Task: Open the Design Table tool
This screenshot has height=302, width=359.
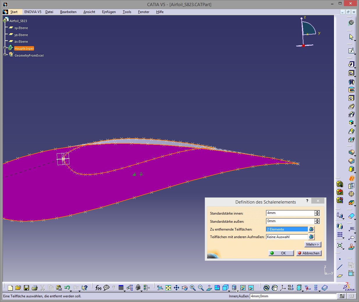Action: click(x=121, y=288)
